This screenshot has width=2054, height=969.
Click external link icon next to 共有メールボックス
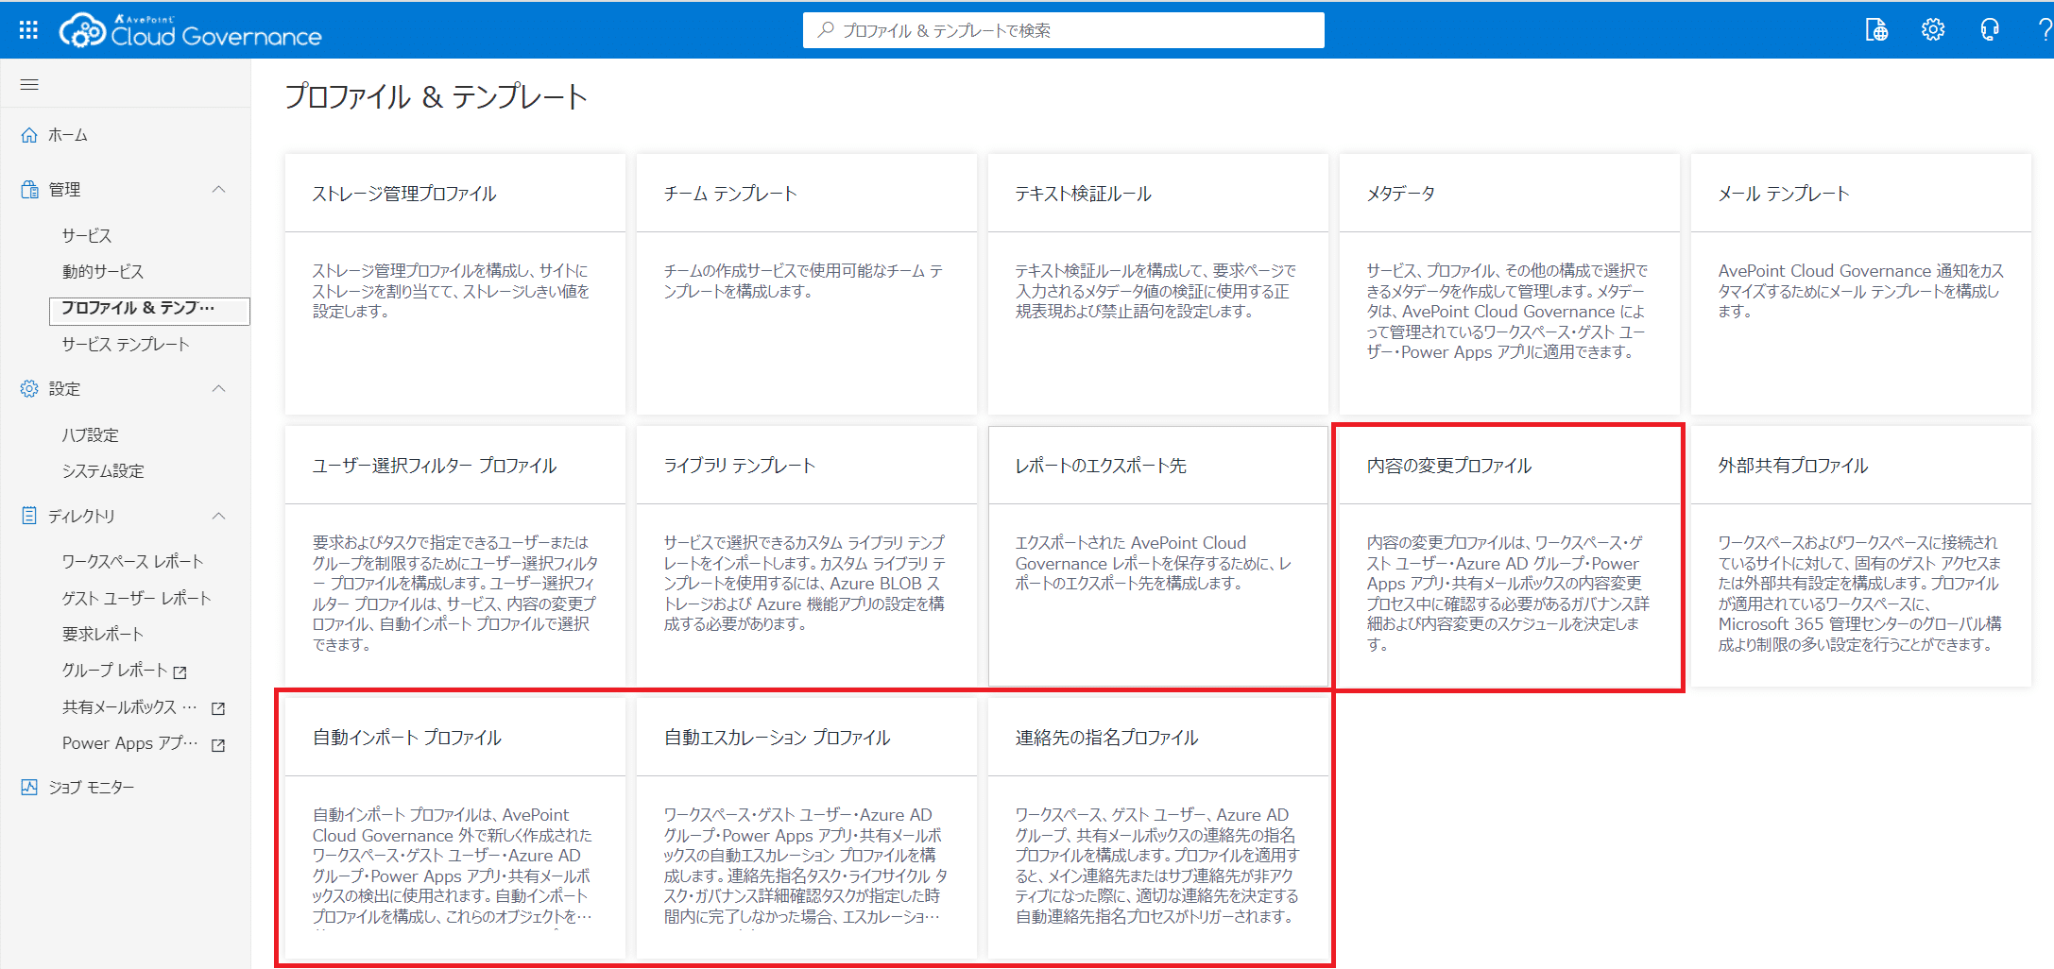[x=218, y=708]
